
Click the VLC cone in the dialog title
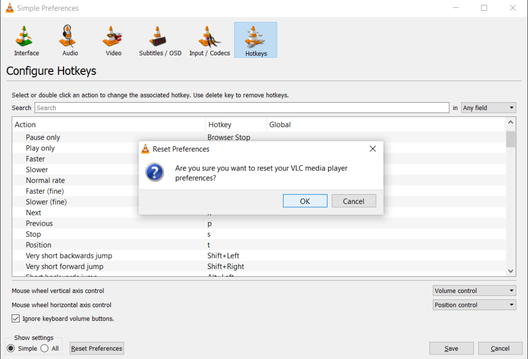pyautogui.click(x=145, y=149)
